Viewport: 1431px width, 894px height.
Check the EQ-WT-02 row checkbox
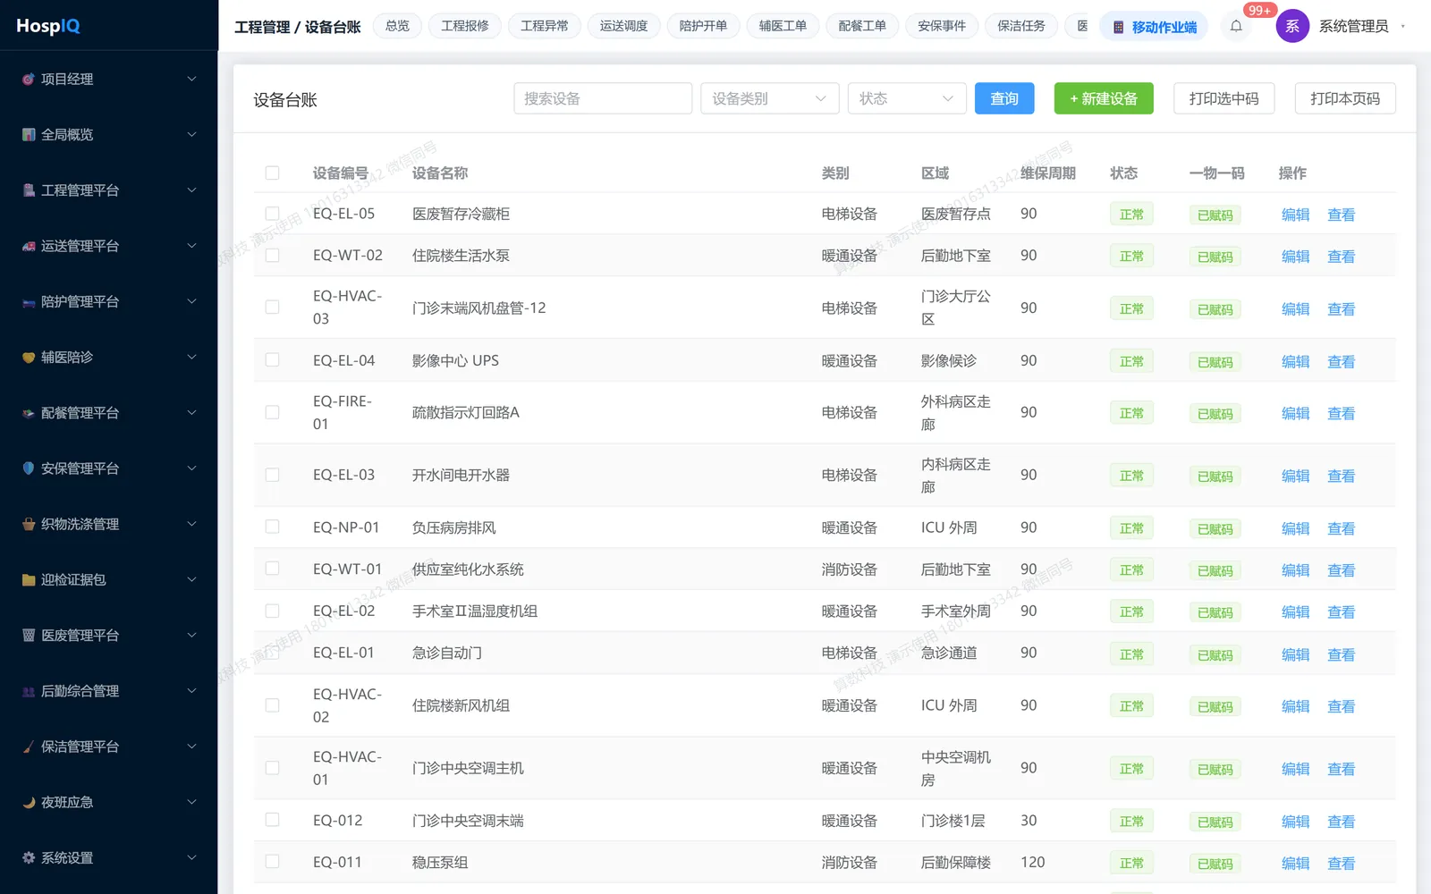273,256
